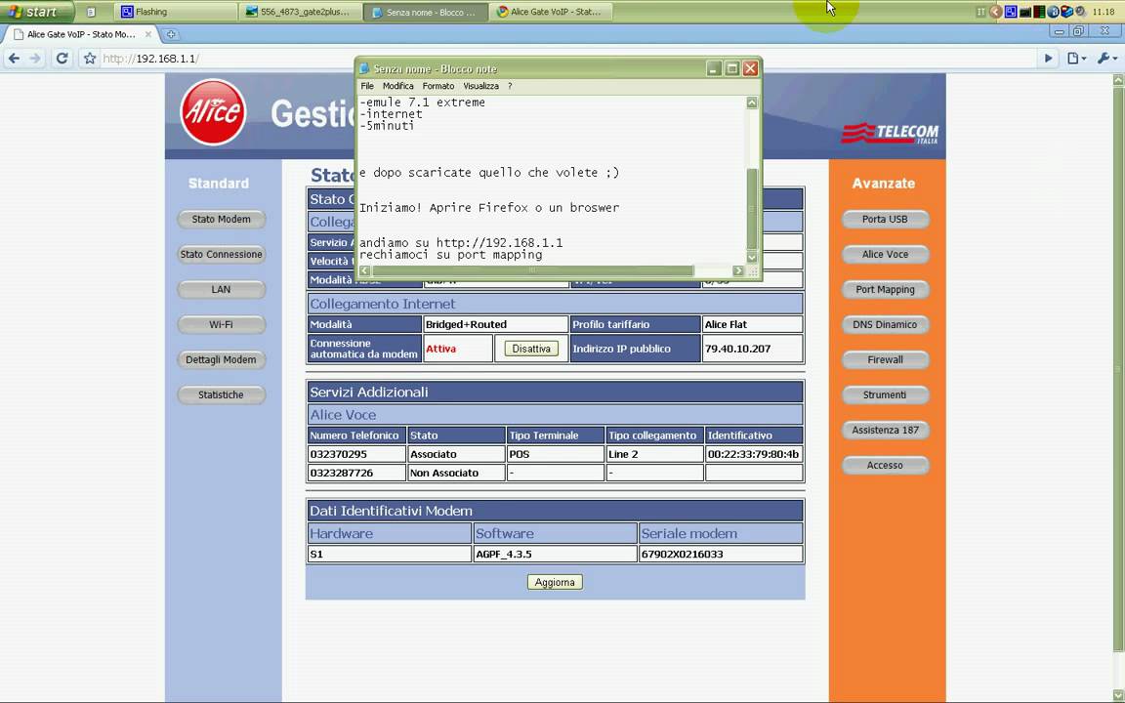Open a new browser tab
Viewport: 1125px width, 703px height.
click(x=171, y=34)
